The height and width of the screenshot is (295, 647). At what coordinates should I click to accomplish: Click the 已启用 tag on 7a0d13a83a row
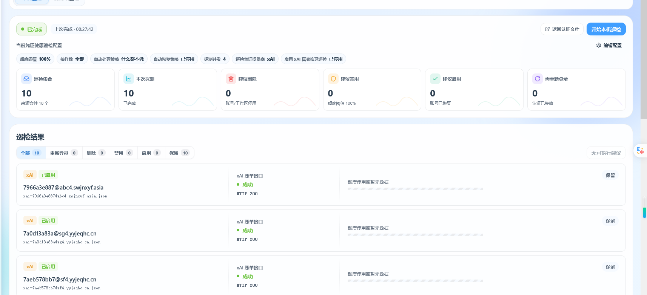tap(48, 221)
